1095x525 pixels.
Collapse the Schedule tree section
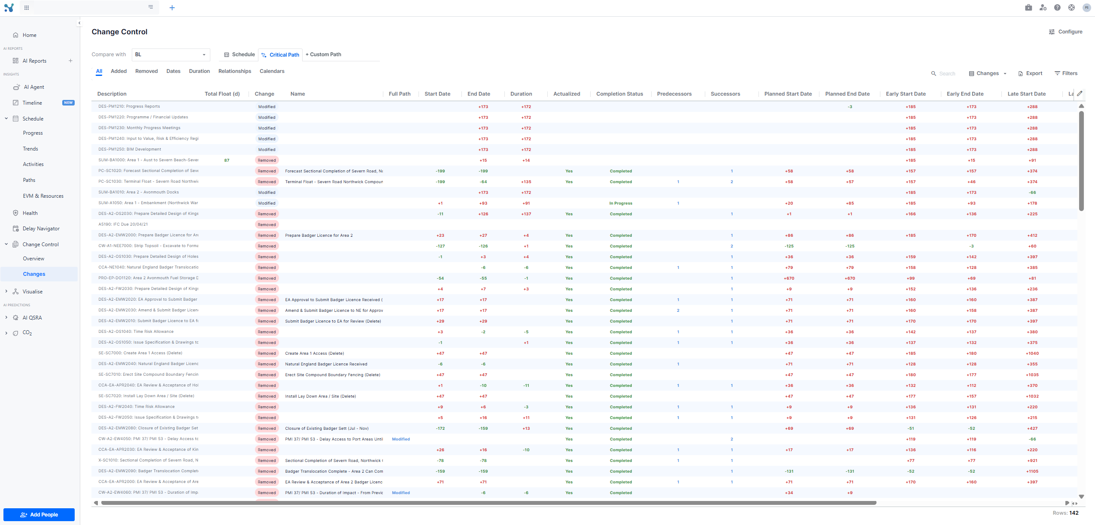6,118
